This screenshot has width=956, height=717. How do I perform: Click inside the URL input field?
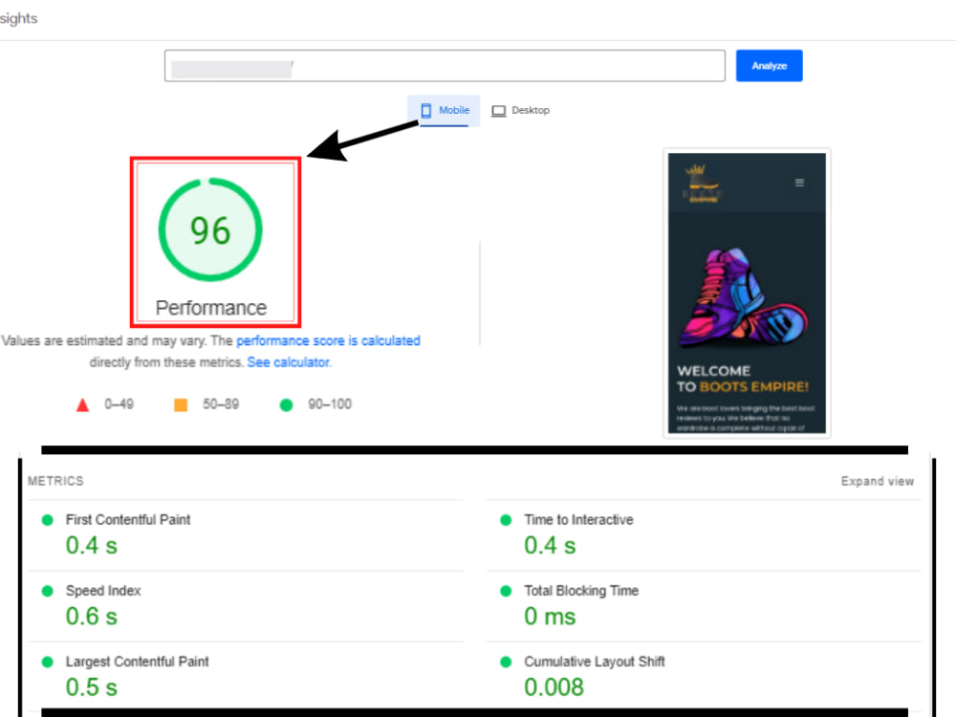pos(445,65)
